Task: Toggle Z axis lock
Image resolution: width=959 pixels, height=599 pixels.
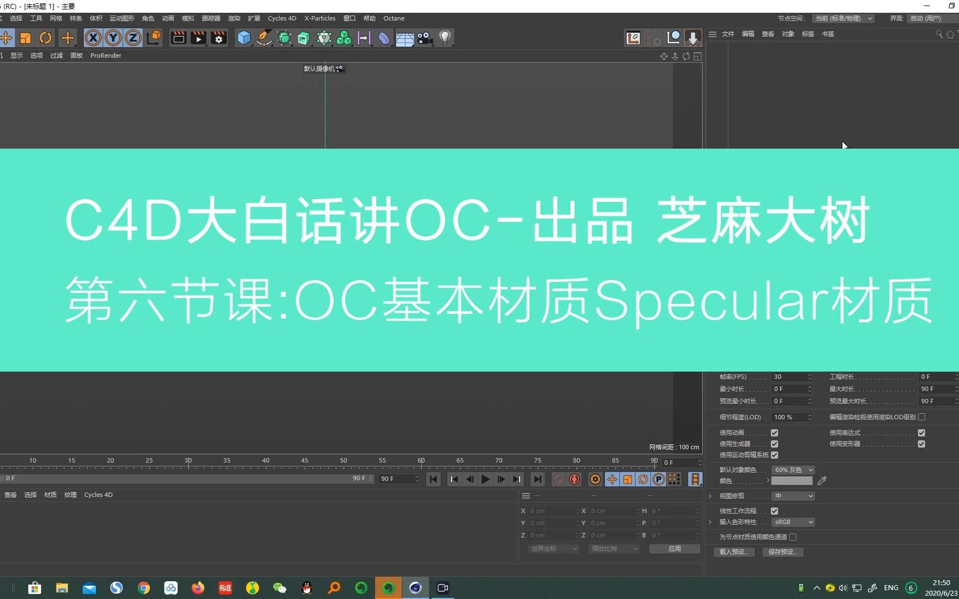Action: pos(133,38)
